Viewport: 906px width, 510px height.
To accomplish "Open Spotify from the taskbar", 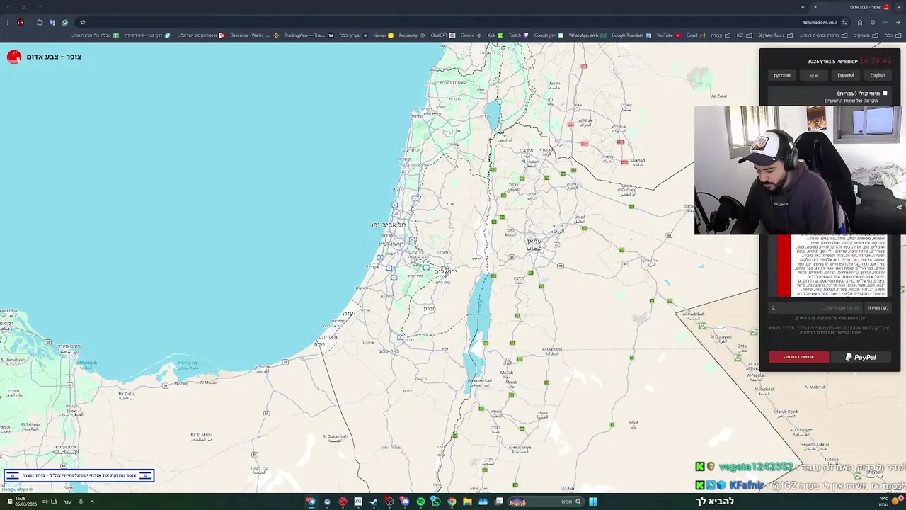I will [421, 501].
